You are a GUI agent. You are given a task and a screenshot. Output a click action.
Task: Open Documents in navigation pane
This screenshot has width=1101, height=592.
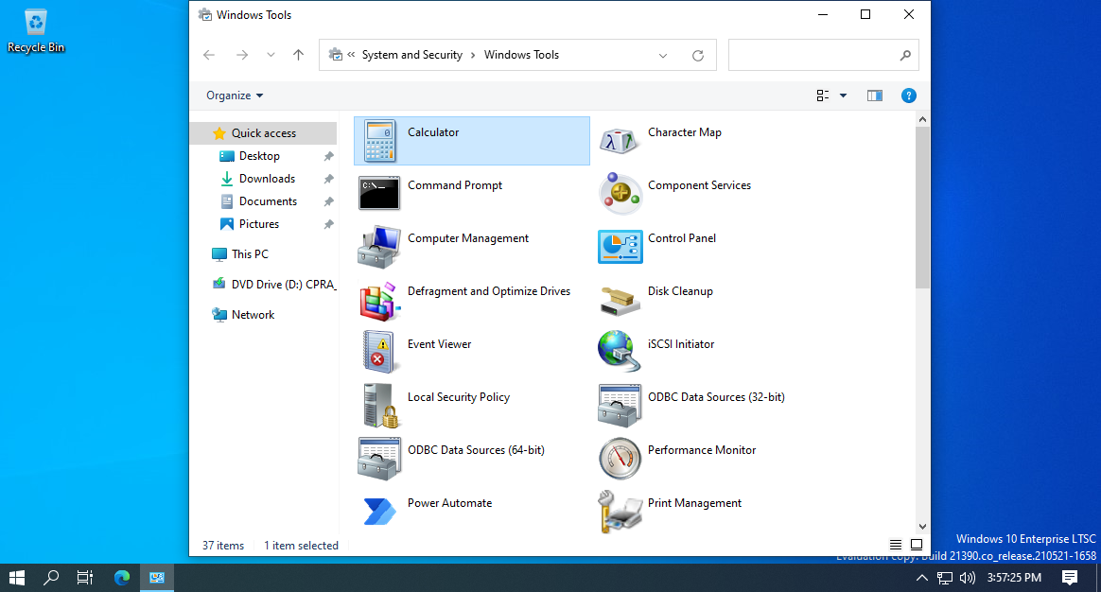click(x=268, y=200)
